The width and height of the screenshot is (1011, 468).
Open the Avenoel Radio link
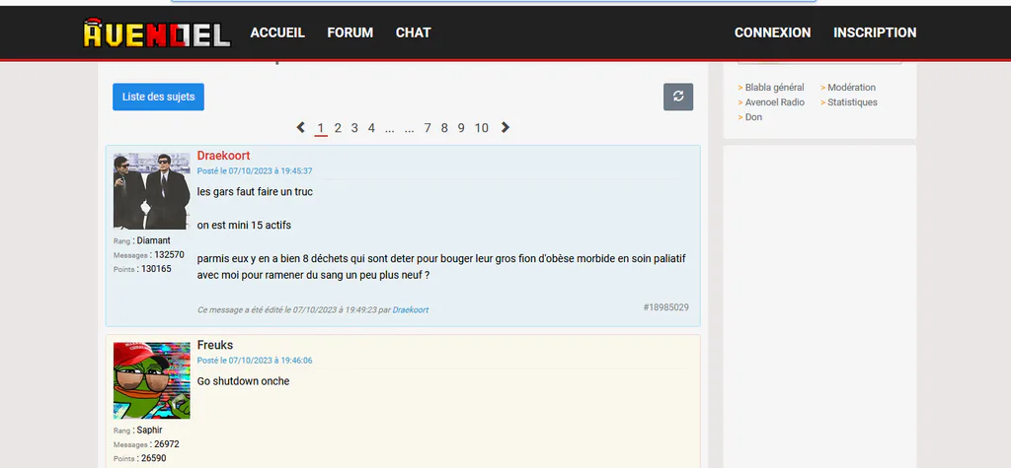774,102
